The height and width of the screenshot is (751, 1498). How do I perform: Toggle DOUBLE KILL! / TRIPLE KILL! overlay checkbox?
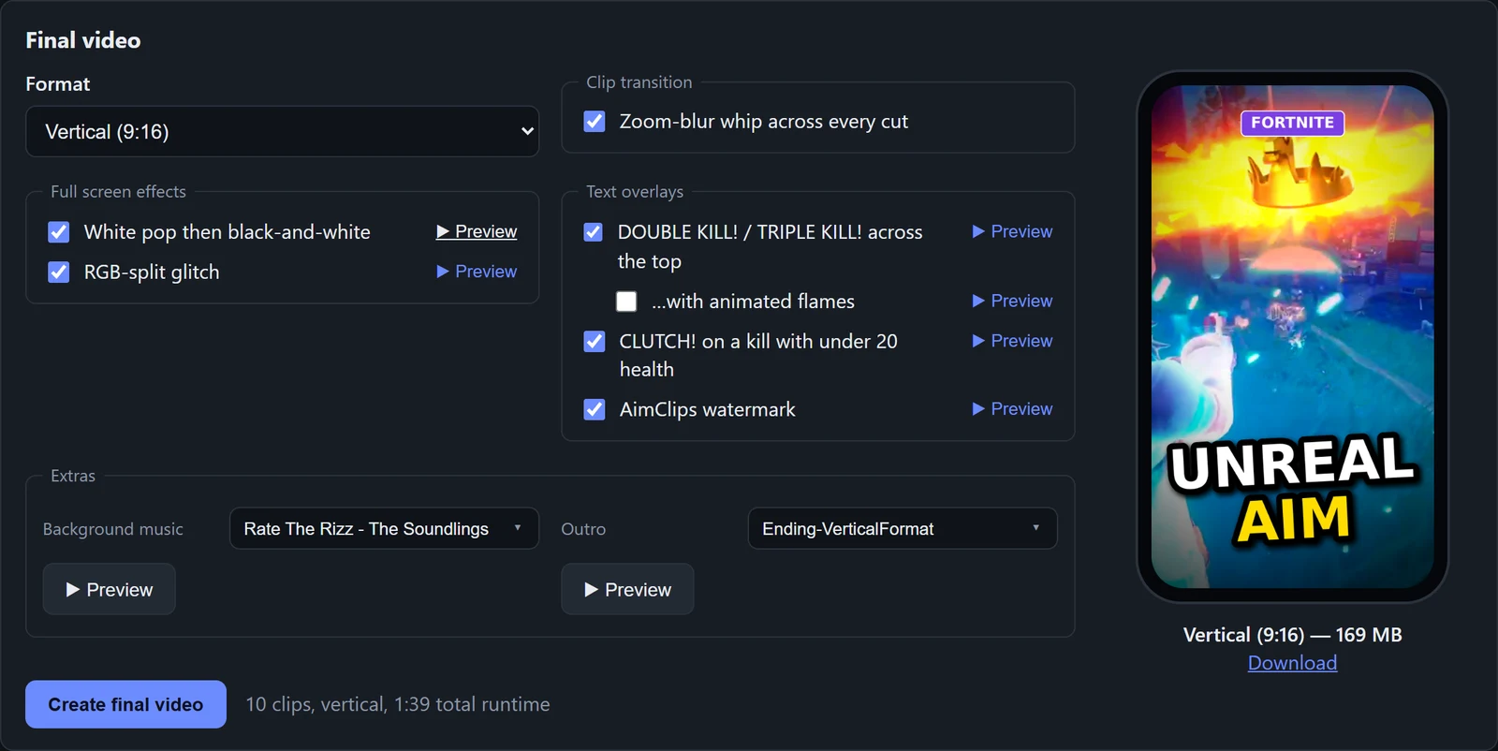pos(594,232)
